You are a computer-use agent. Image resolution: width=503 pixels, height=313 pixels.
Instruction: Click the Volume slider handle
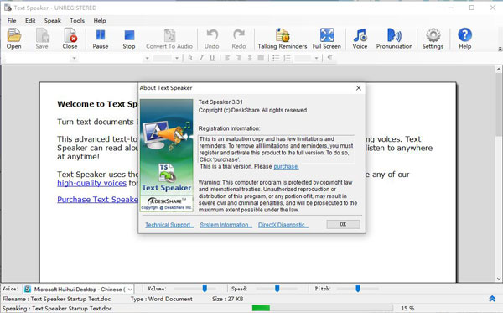(x=205, y=289)
